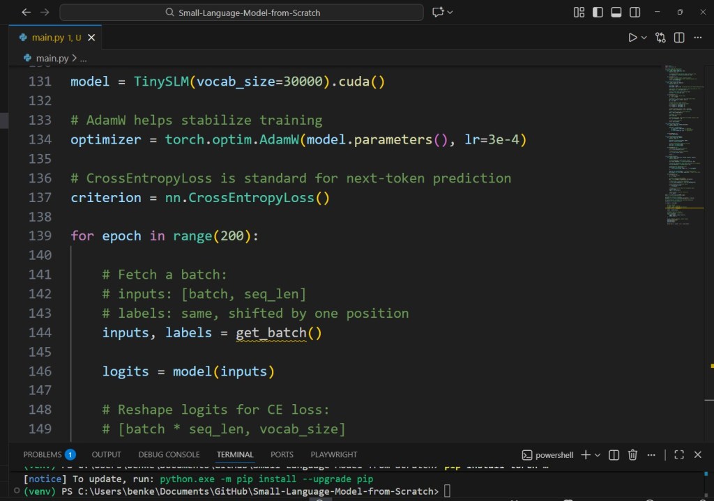The height and width of the screenshot is (501, 714).
Task: Open a new split editor
Action: click(678, 38)
